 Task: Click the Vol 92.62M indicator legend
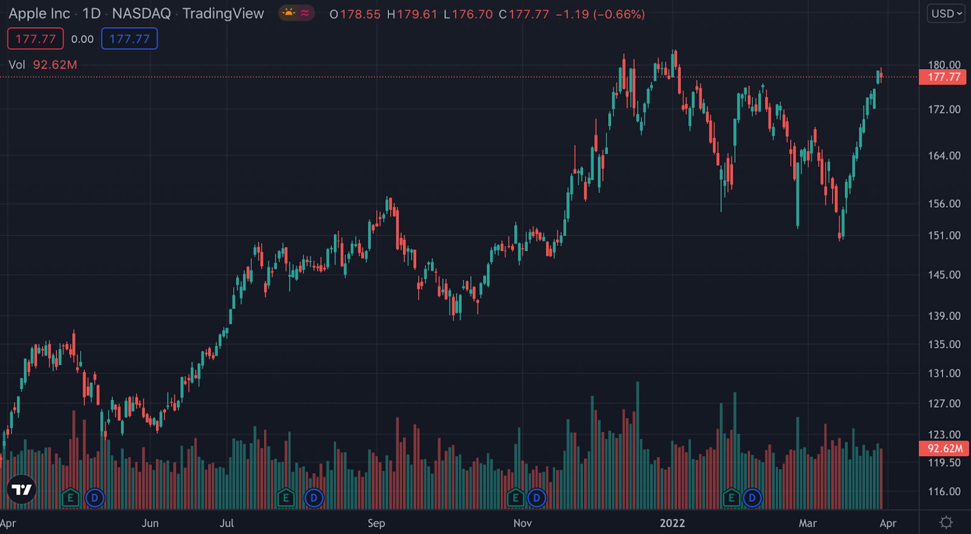click(x=42, y=65)
